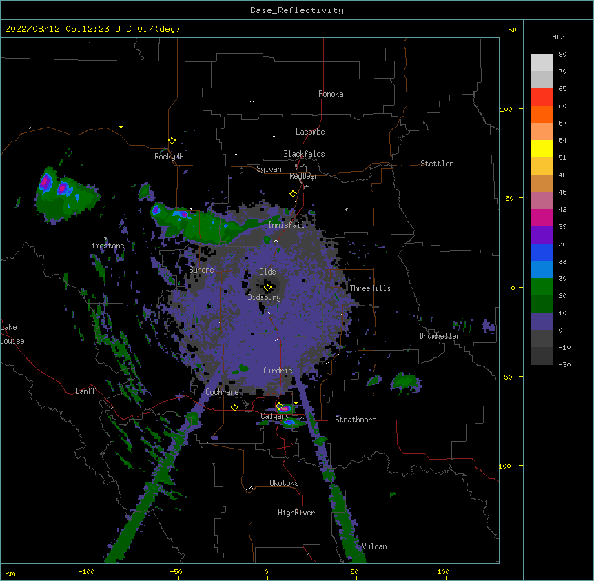This screenshot has width=594, height=581.
Task: Pick the purple 36-39 dBZ legend color
Action: coord(542,235)
